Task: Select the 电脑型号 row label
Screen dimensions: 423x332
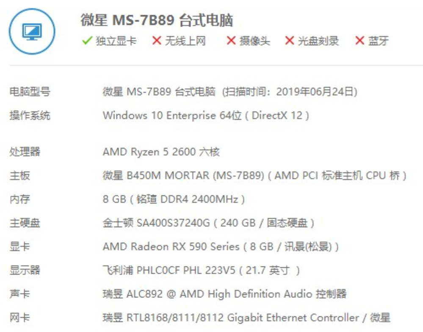Action: click(x=30, y=91)
